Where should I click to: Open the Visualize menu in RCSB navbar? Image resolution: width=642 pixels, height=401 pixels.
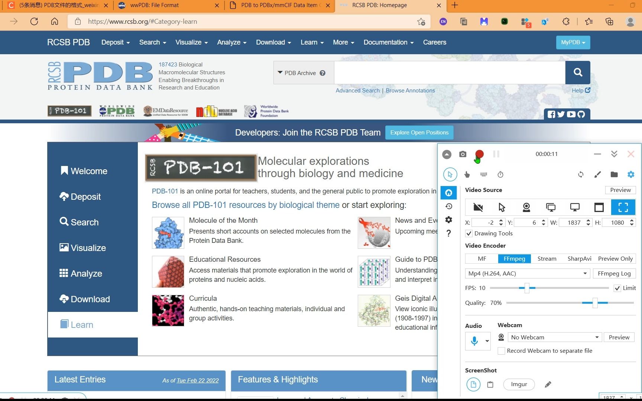(x=191, y=42)
